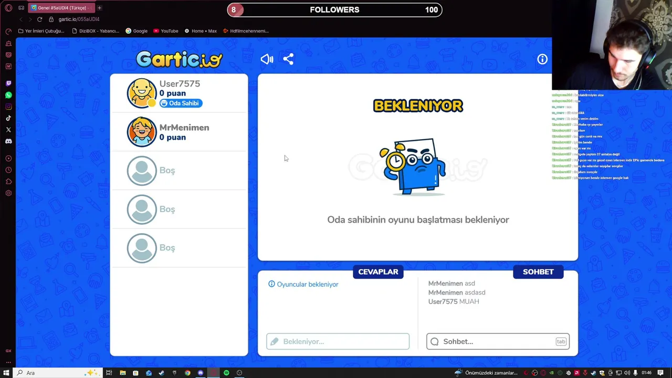Click the share room icon
The height and width of the screenshot is (378, 672).
tap(288, 59)
